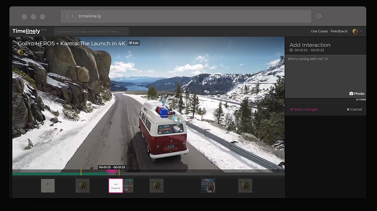Click the user avatar in header
Viewport: 377px width, 211px height.
pos(355,32)
